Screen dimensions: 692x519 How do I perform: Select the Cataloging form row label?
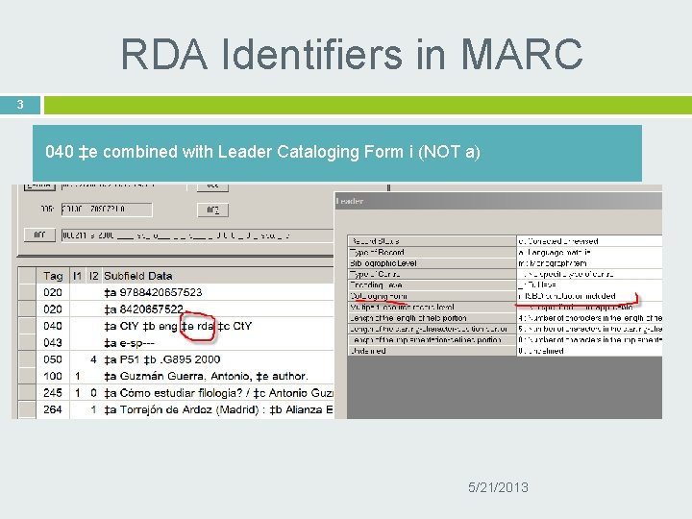[432, 296]
